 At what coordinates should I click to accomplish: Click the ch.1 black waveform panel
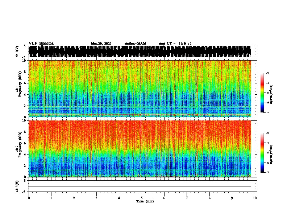coord(140,52)
